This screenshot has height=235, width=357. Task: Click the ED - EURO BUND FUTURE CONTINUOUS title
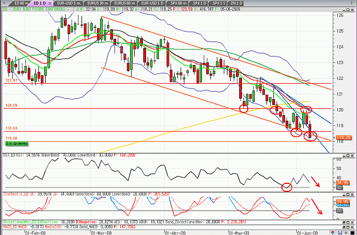tap(34, 10)
